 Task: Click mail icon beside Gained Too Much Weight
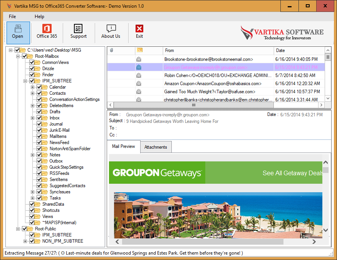pyautogui.click(x=139, y=92)
